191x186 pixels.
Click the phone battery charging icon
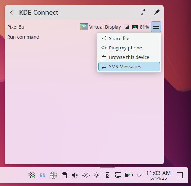pos(135,27)
